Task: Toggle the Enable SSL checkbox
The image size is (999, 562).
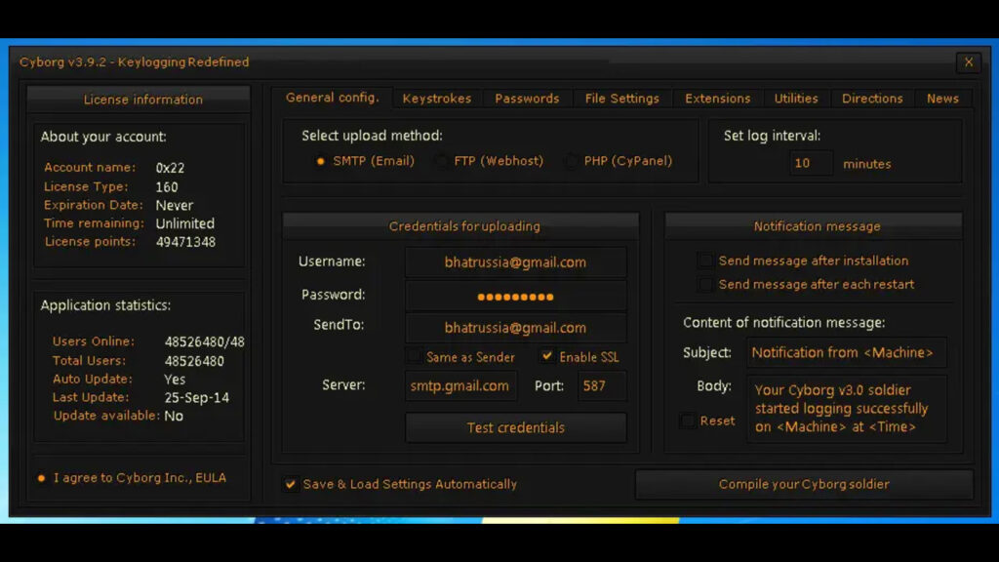Action: 546,356
